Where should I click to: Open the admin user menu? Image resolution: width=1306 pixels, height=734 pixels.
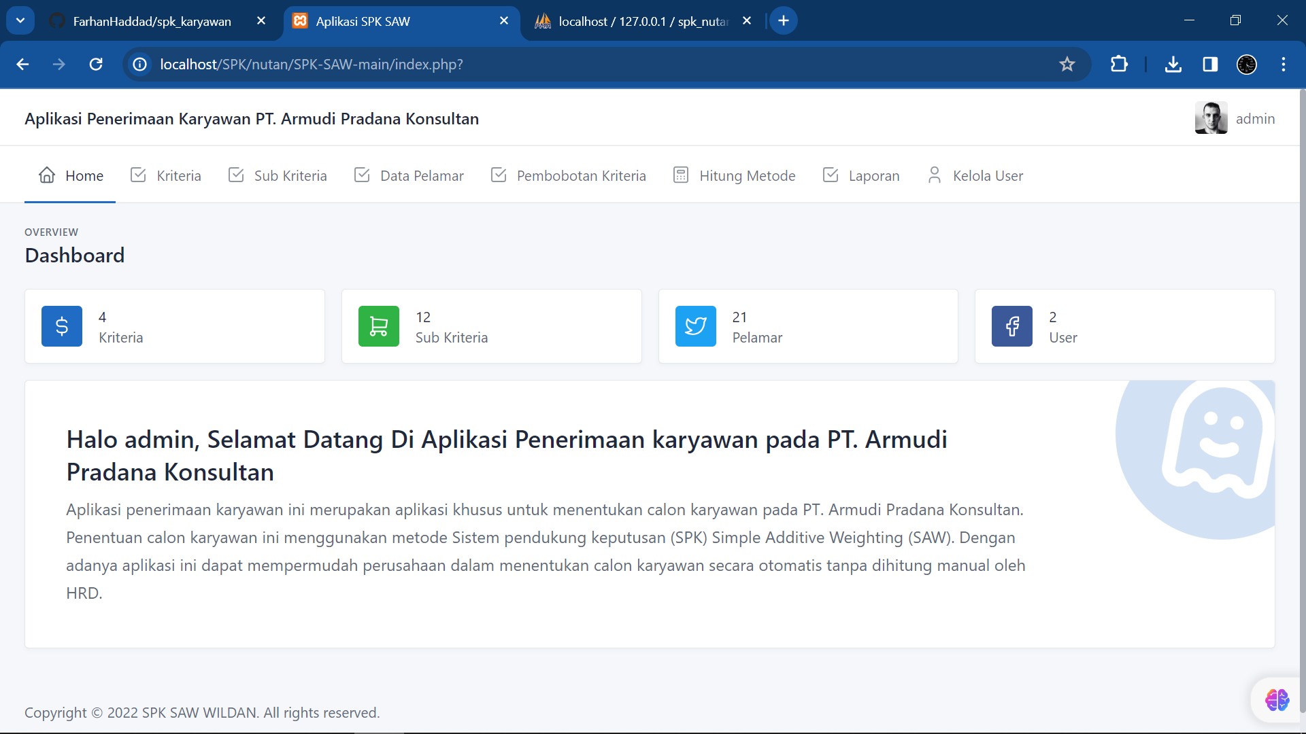click(1235, 118)
